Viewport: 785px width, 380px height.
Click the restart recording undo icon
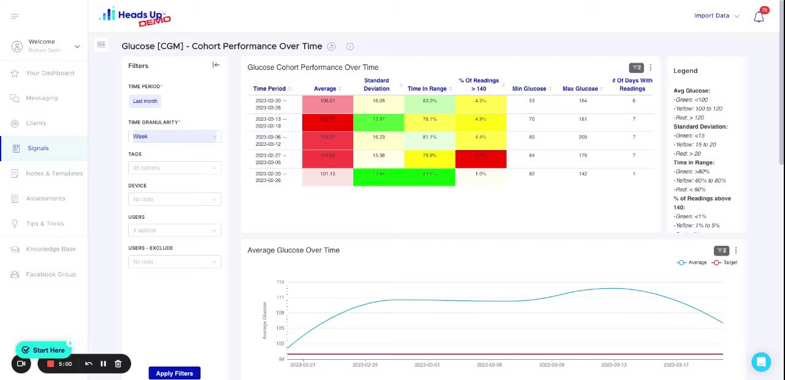point(88,363)
